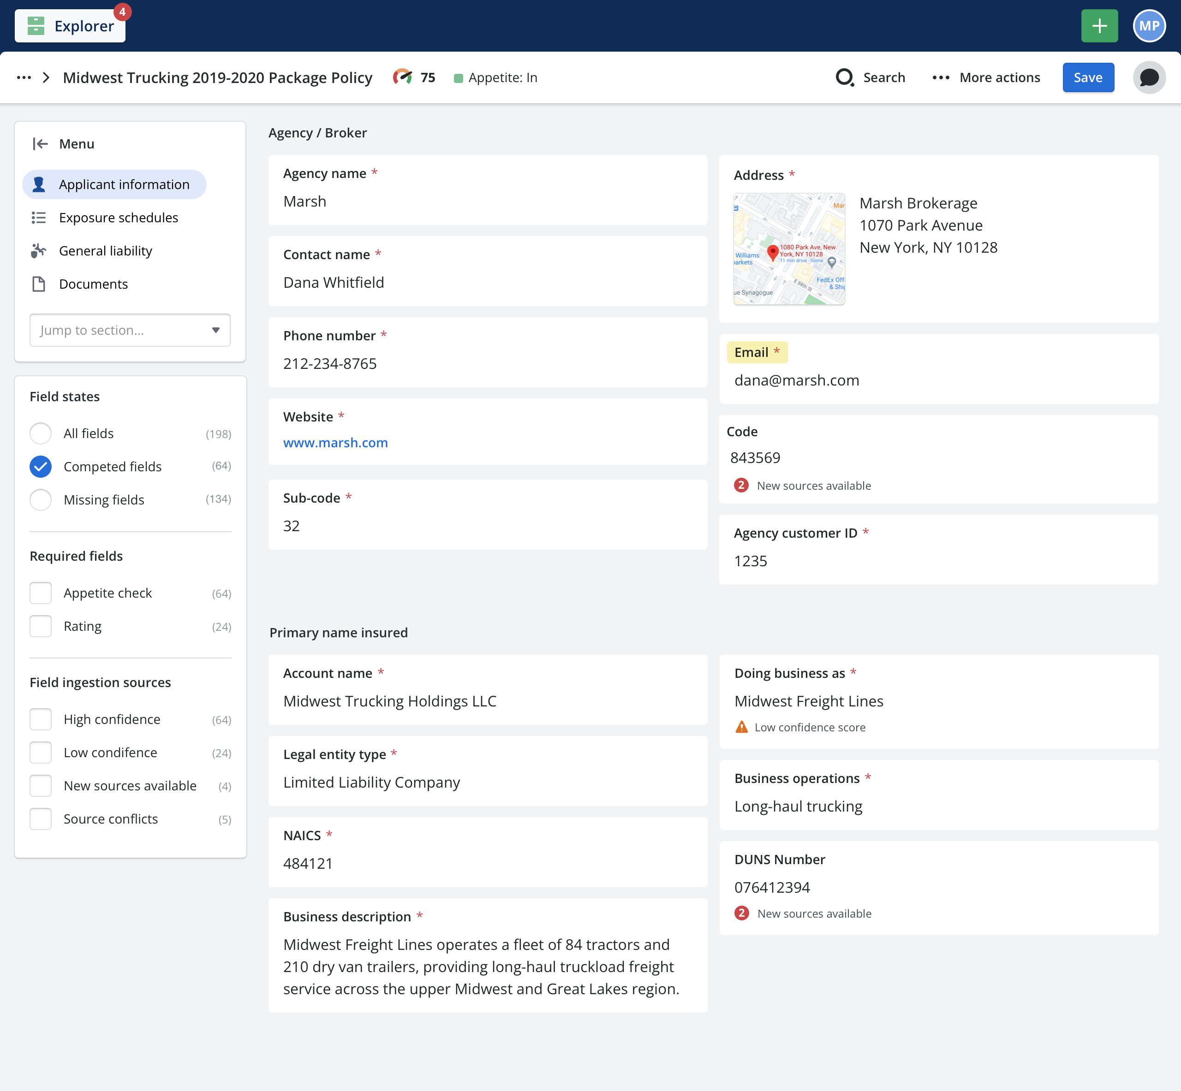Click the Agency name field value Marsh

[x=304, y=202]
